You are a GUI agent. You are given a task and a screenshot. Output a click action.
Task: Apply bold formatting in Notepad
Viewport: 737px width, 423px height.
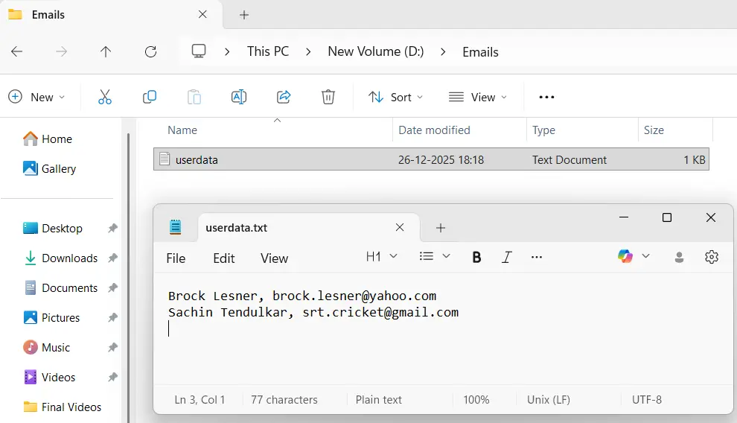(x=476, y=257)
